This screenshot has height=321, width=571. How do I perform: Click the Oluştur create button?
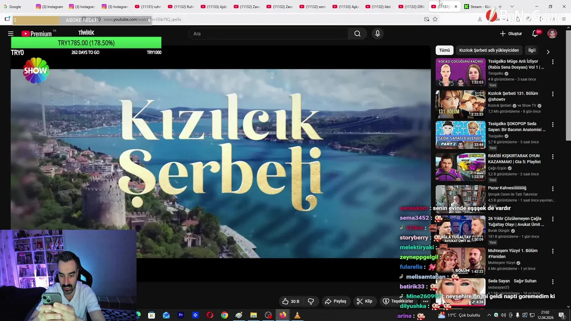coord(511,33)
